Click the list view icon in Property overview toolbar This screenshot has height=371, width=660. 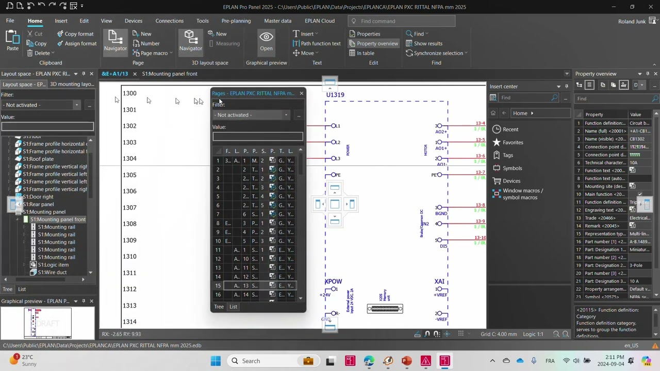pos(589,85)
